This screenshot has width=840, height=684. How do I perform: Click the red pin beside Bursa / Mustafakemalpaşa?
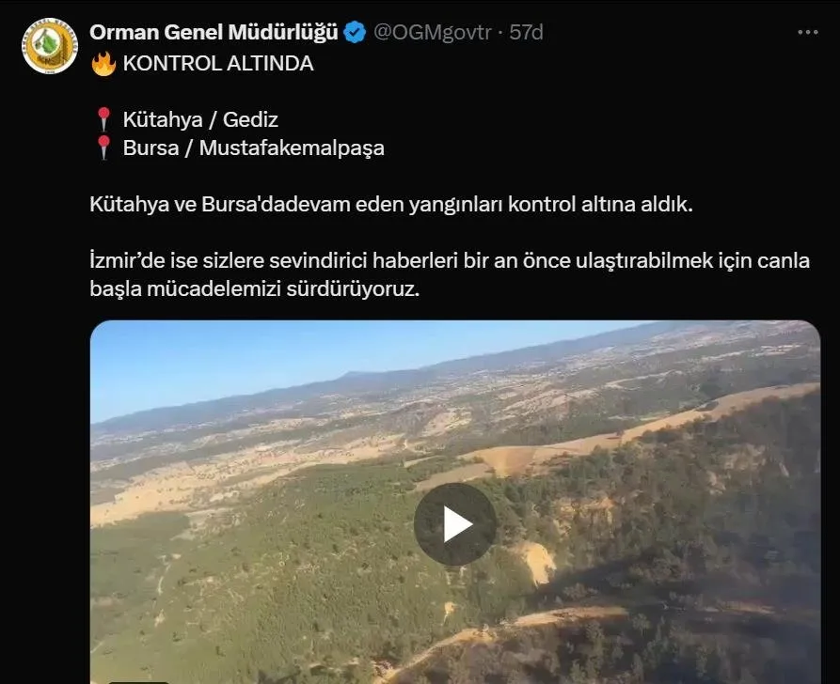point(103,148)
